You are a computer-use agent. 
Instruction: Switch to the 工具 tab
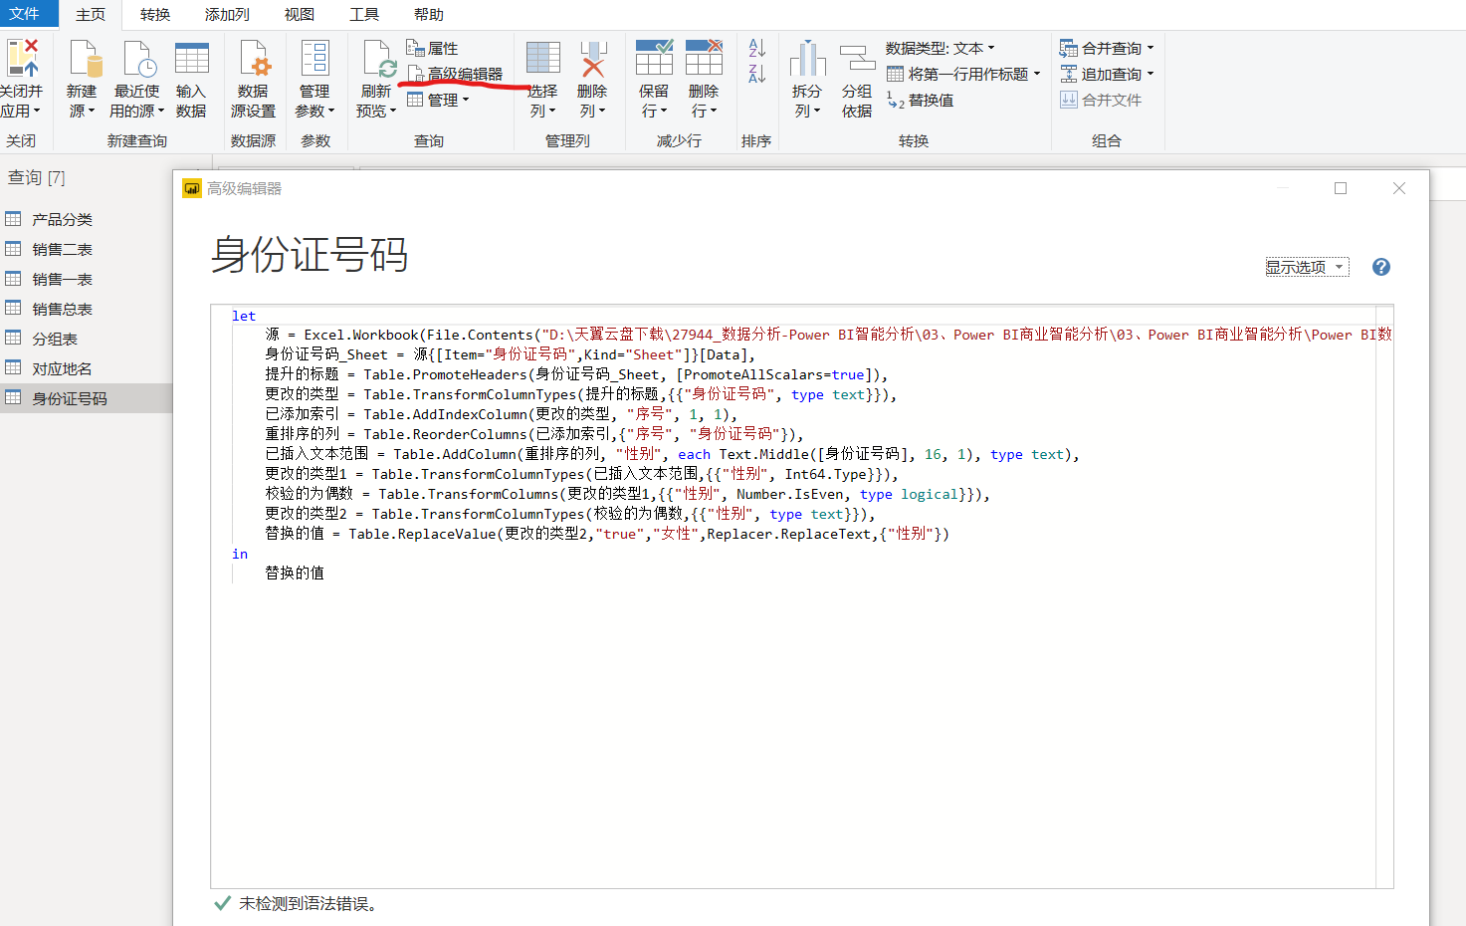click(364, 14)
